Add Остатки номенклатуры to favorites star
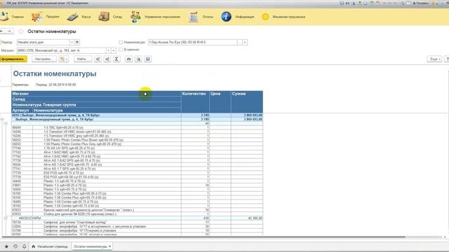 coord(21,31)
